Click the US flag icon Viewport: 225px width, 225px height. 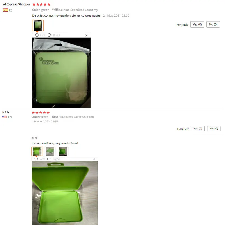coord(4,117)
